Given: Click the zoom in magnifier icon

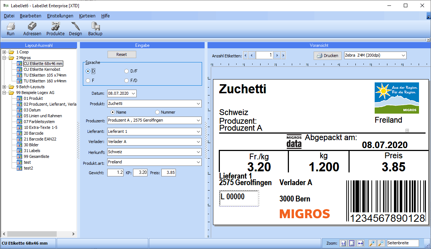Looking at the screenshot, I should pyautogui.click(x=372, y=243).
